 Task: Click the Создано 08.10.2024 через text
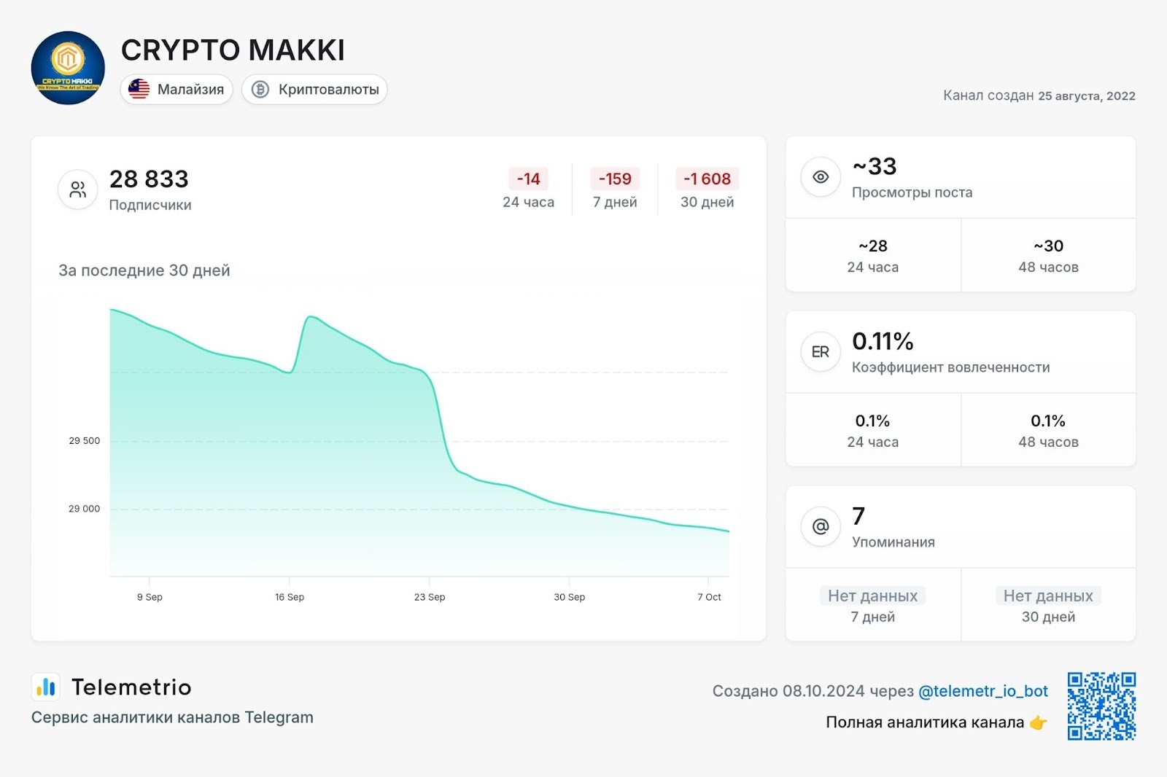[x=813, y=691]
